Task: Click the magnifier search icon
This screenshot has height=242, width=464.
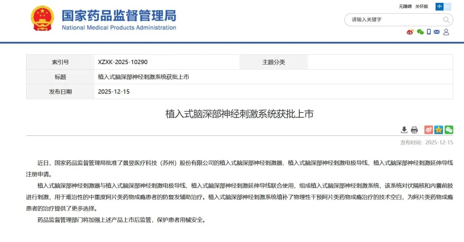Action: [446, 20]
